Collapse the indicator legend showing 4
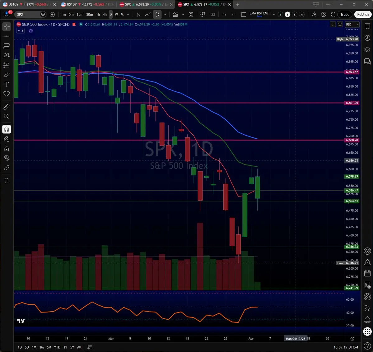 point(21,31)
